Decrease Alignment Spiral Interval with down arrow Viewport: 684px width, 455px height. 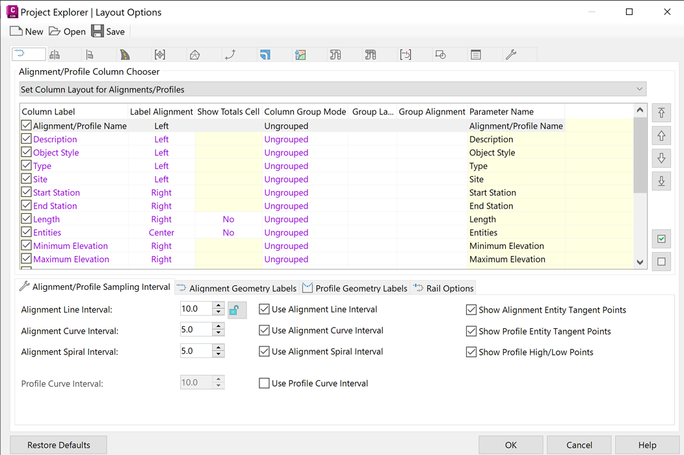[x=218, y=354]
